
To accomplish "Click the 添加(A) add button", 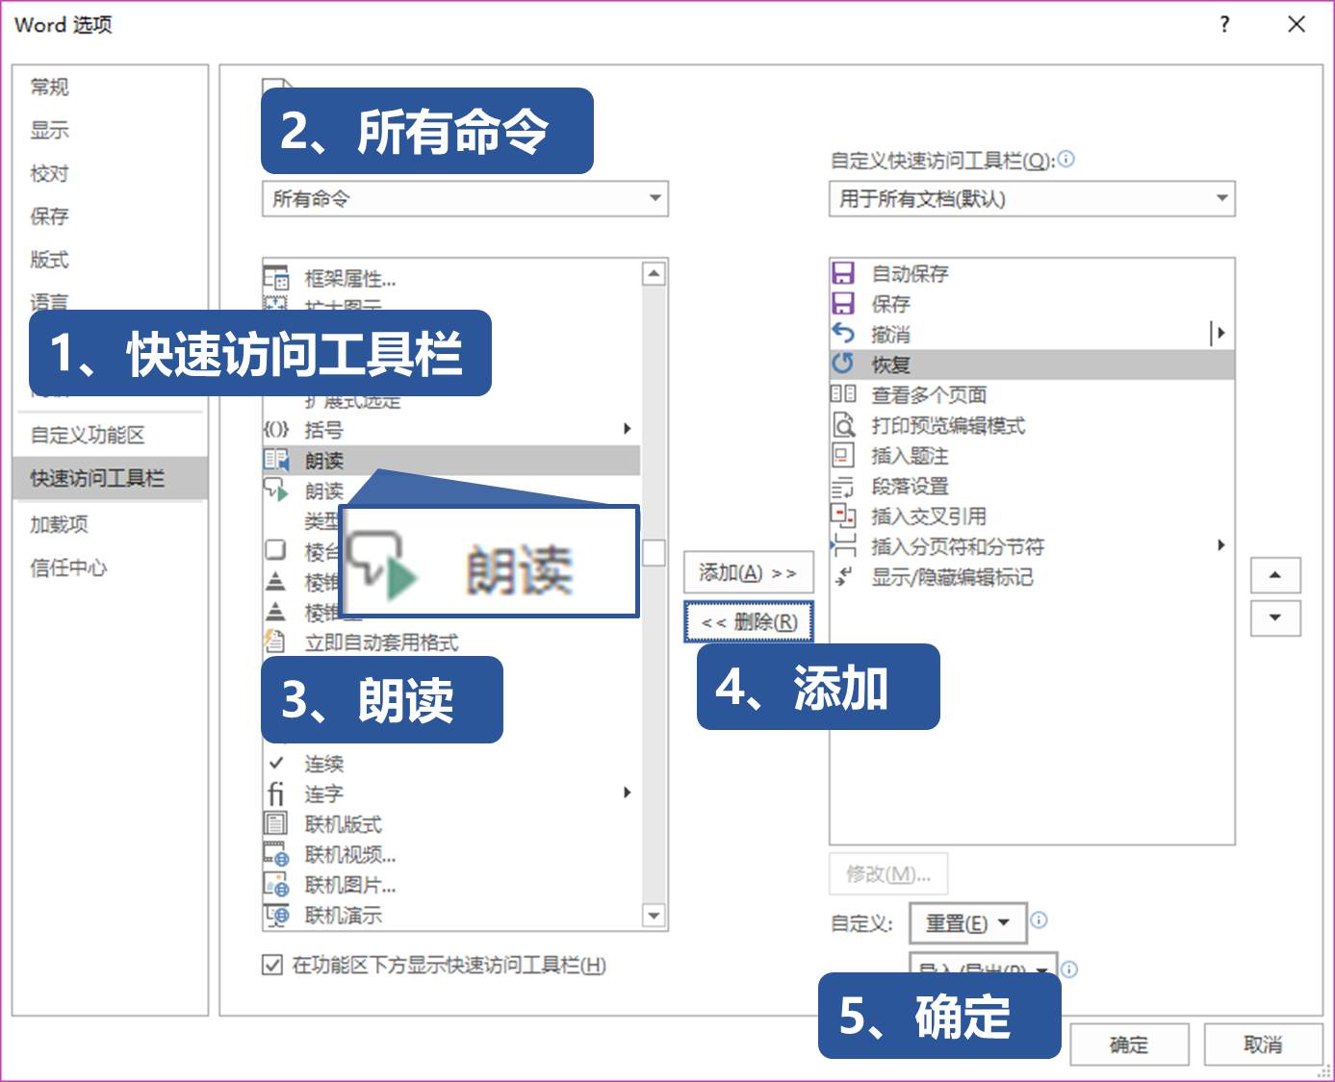I will [x=749, y=572].
